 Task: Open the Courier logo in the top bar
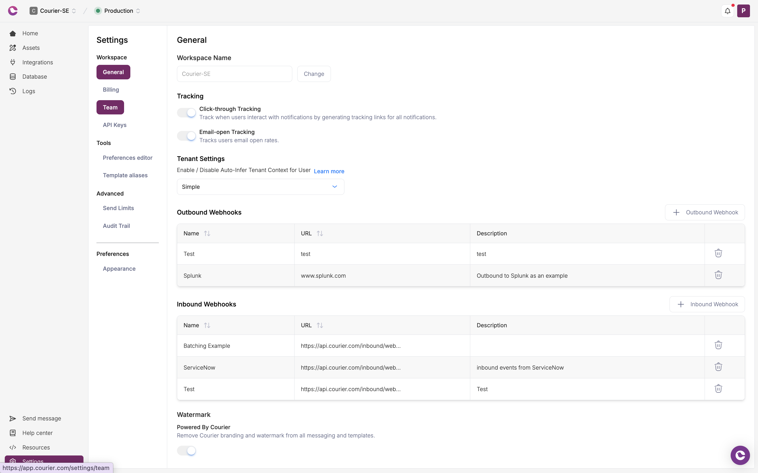click(x=13, y=11)
